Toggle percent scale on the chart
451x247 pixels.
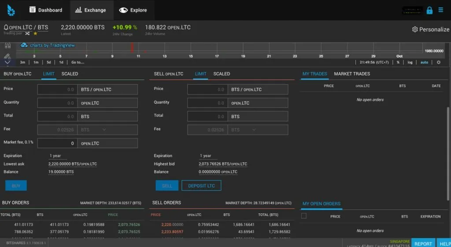click(398, 62)
